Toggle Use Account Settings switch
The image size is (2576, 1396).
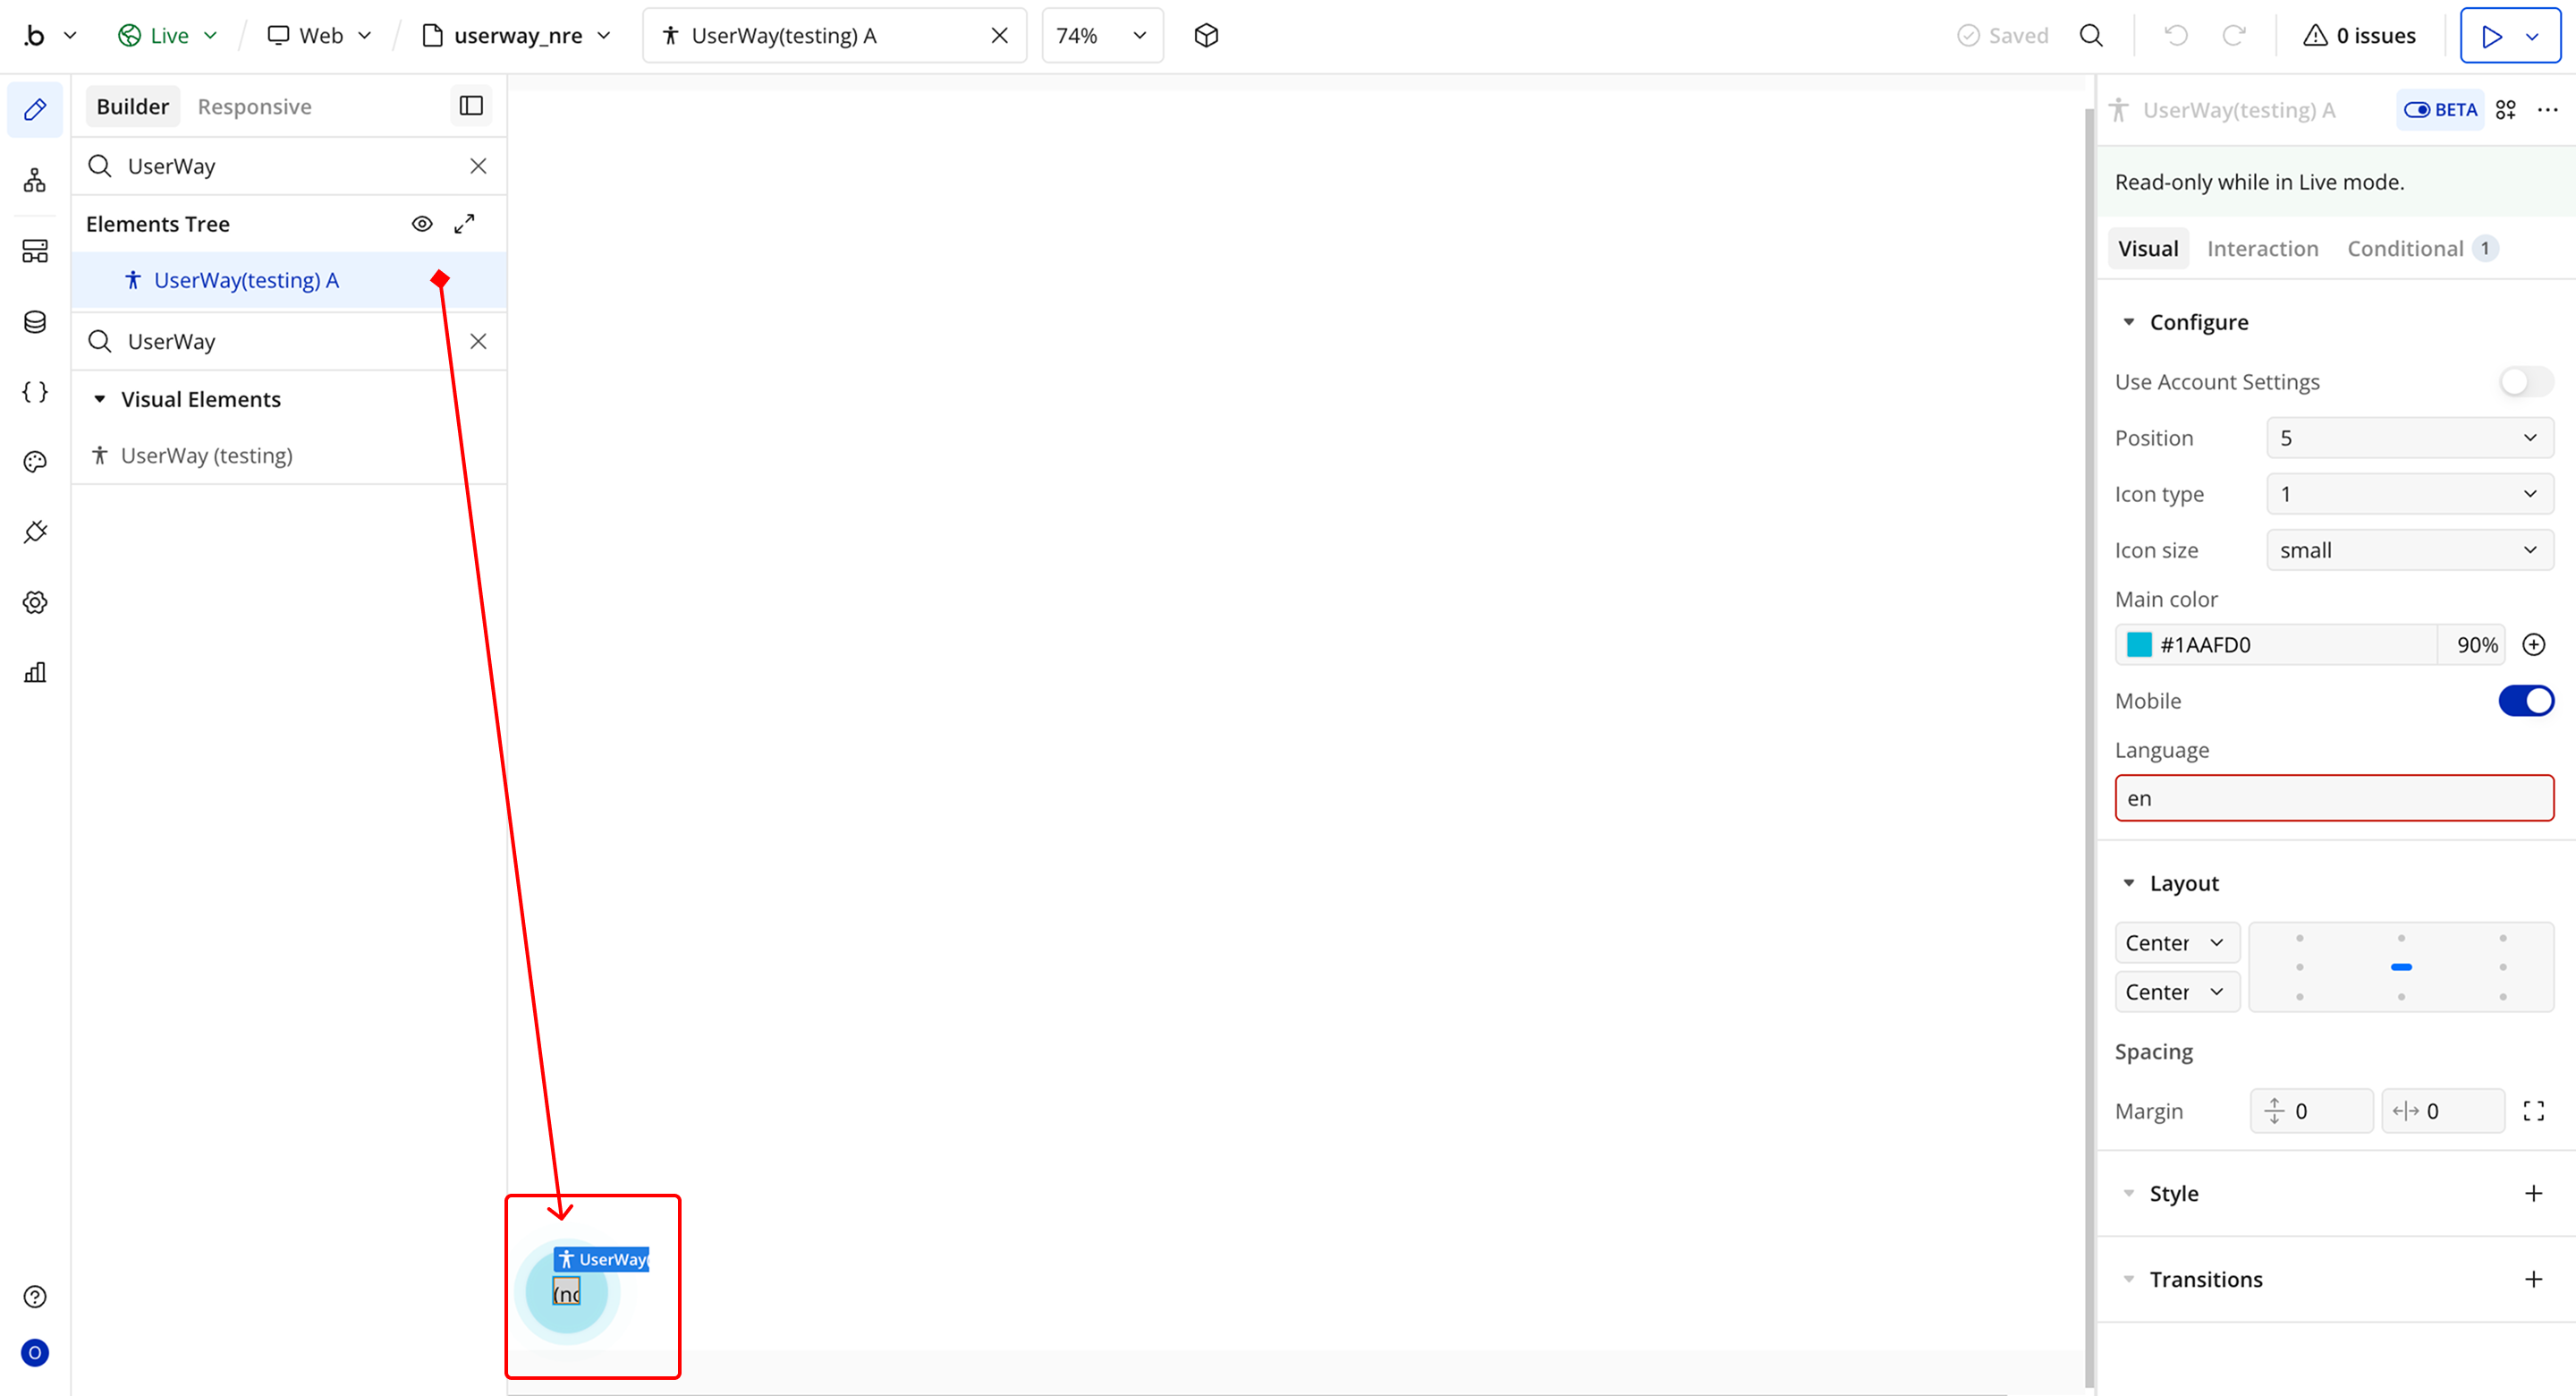click(x=2525, y=381)
